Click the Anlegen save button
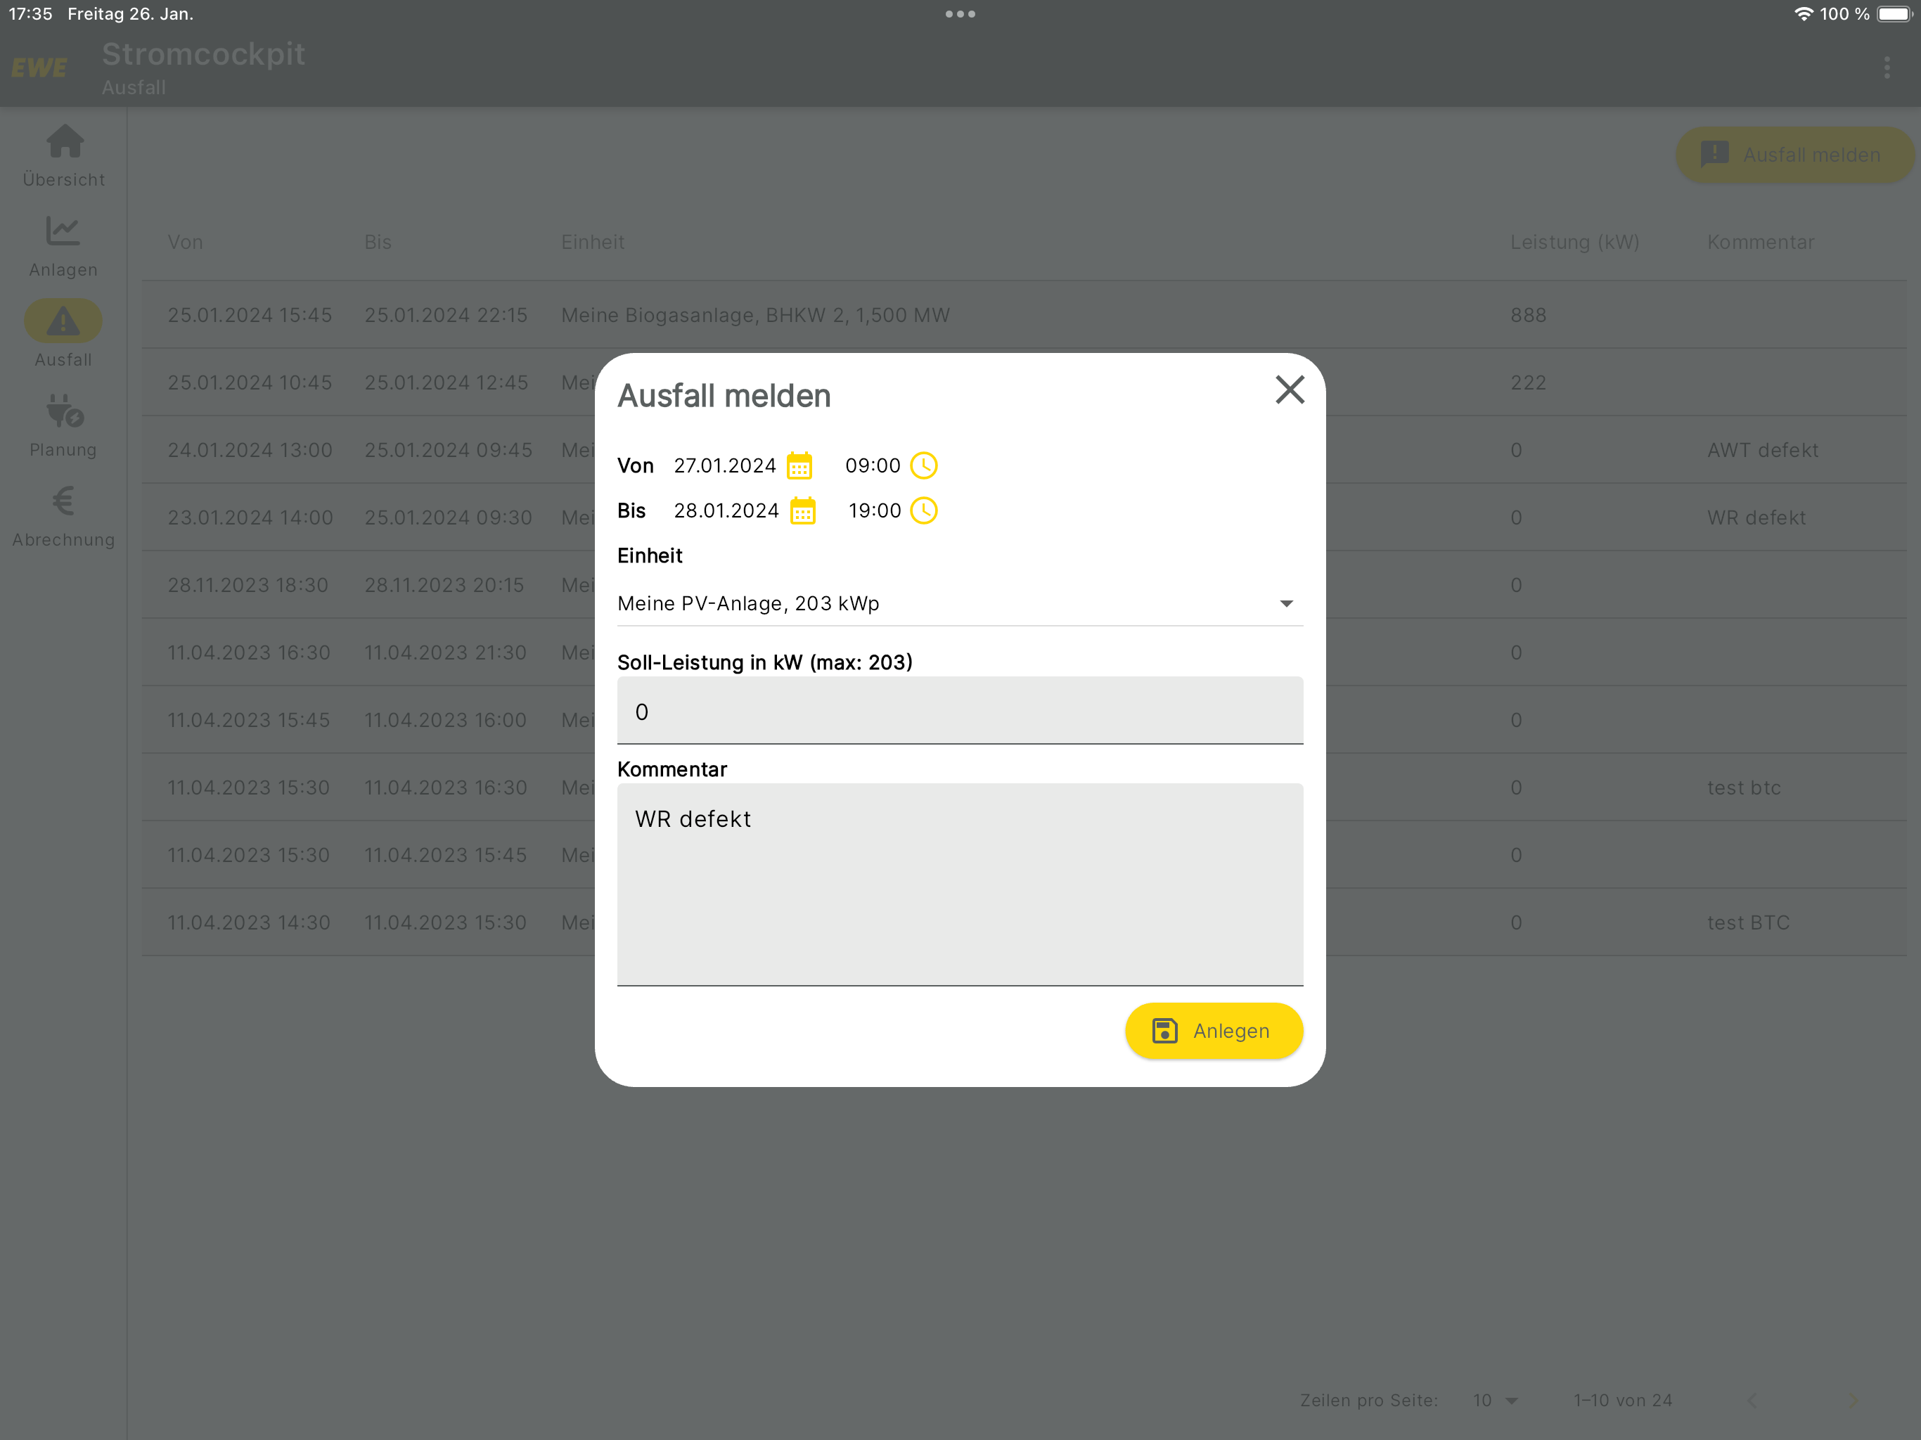This screenshot has width=1921, height=1440. point(1213,1031)
